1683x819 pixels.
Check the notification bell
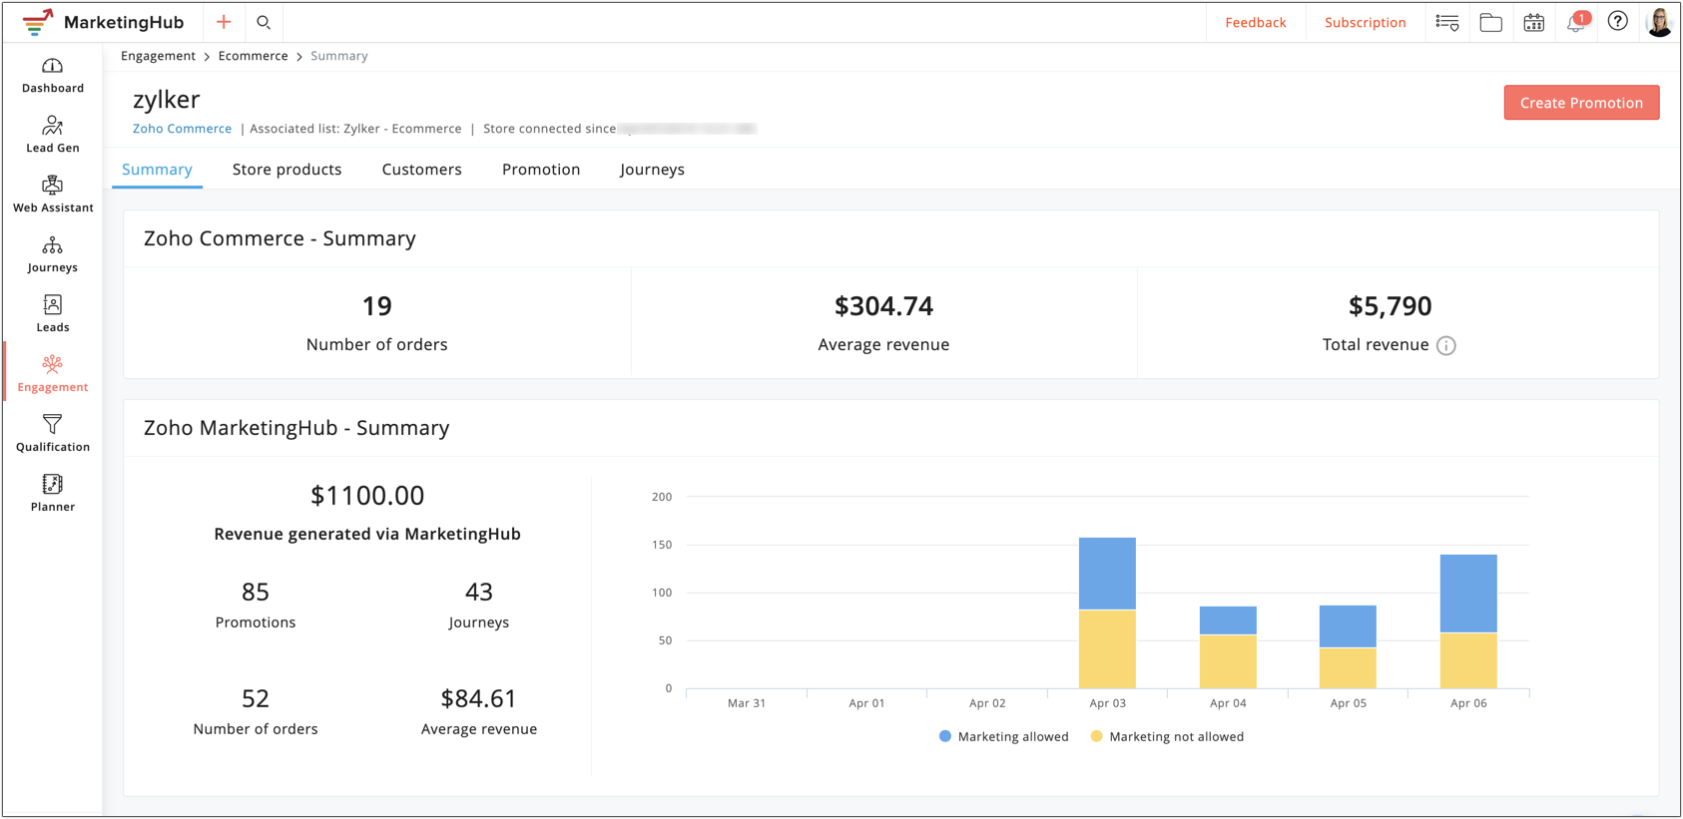(1577, 22)
